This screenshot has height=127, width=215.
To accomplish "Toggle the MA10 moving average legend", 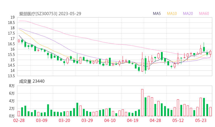I will [172, 13].
